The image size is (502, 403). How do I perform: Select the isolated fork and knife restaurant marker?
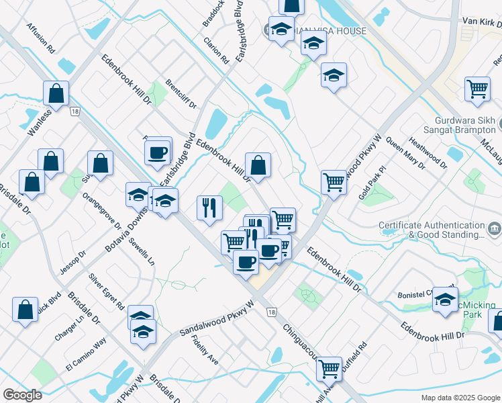click(209, 207)
